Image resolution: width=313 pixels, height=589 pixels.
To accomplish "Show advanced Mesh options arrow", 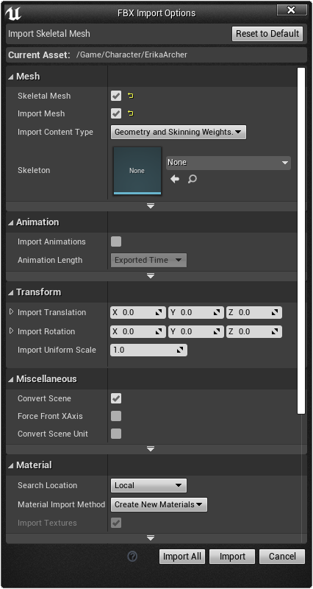I will click(151, 206).
